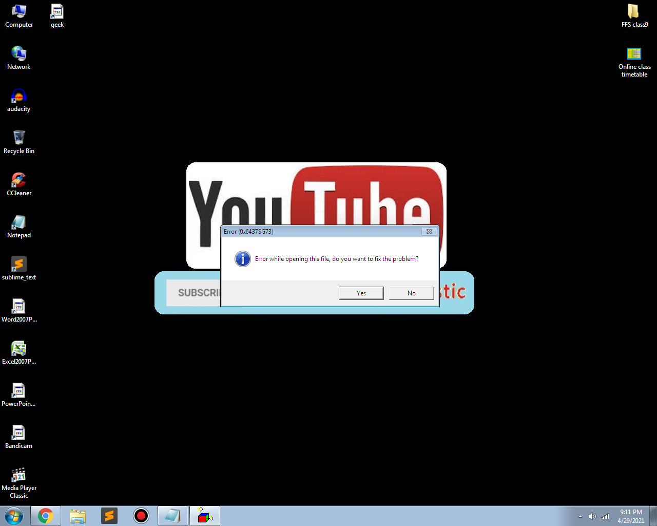Click the YouTube logo image
The width and height of the screenshot is (657, 526).
pyautogui.click(x=316, y=194)
